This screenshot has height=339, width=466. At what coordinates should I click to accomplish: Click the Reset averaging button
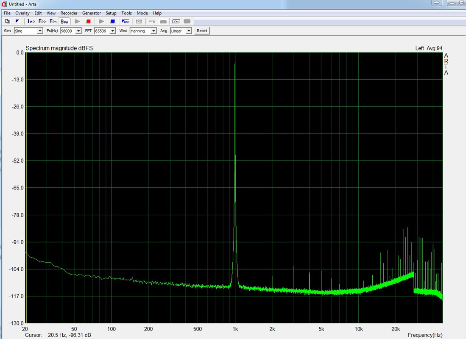tap(202, 31)
